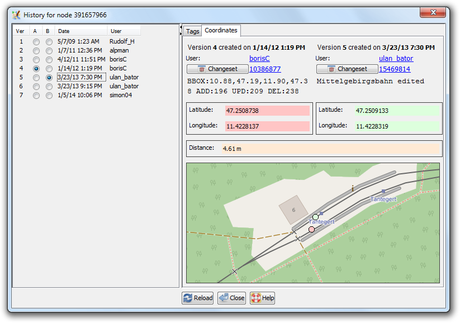Screen dimensions: 460x323
Task: Click user simon04 in version list
Action: pyautogui.click(x=121, y=96)
